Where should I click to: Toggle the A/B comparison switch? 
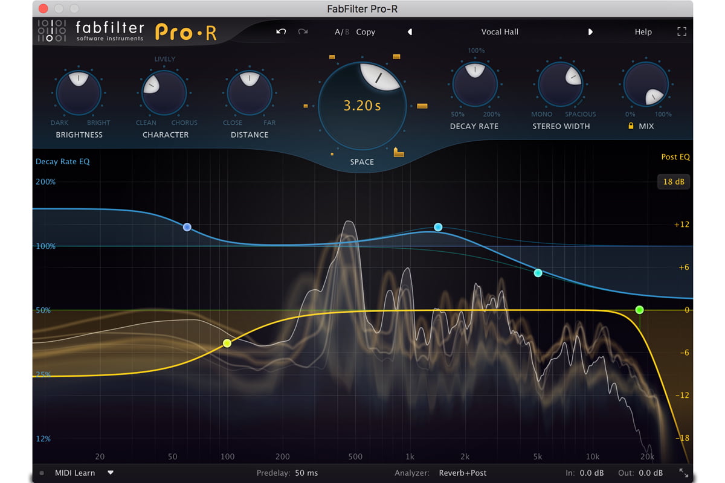(342, 32)
